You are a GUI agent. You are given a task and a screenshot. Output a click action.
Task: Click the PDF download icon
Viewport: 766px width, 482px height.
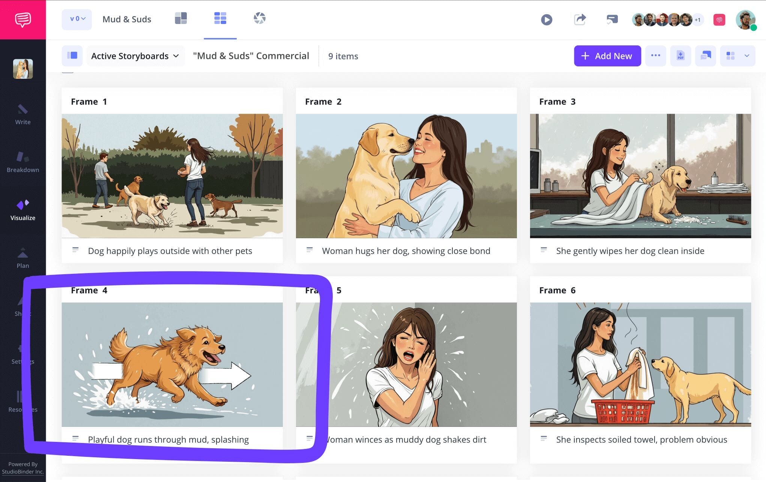[x=680, y=56]
